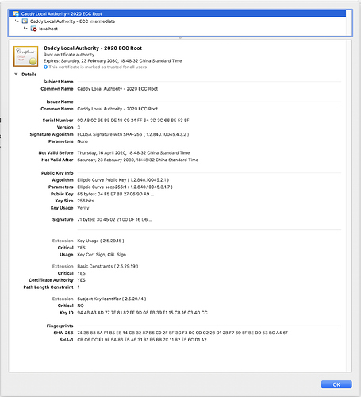Click the Elliptic Curve secp256r1 parameters value
The image size is (361, 397).
[125, 187]
